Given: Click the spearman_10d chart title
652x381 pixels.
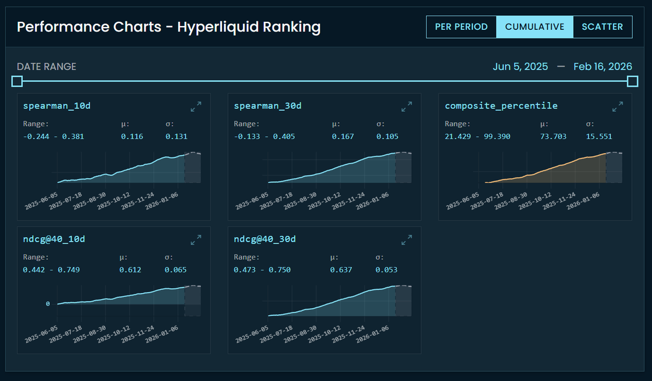Looking at the screenshot, I should pyautogui.click(x=57, y=106).
